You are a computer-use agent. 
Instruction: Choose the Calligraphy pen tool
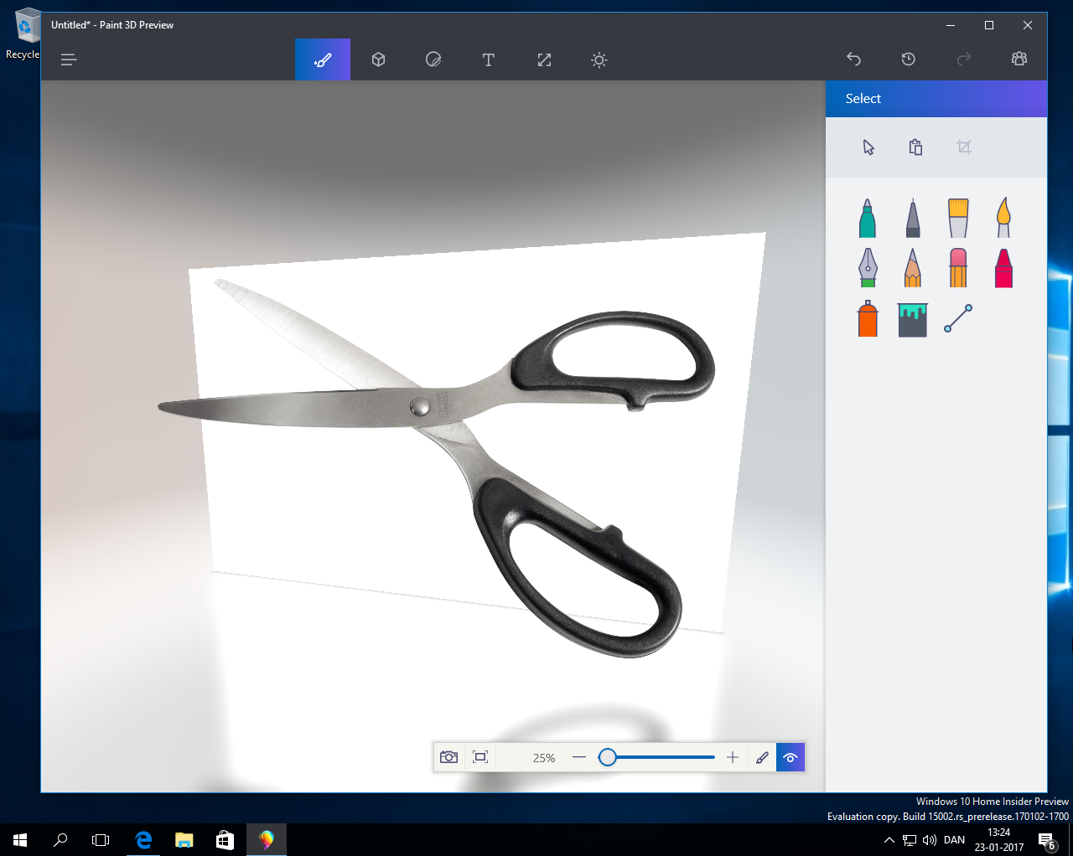tap(868, 268)
